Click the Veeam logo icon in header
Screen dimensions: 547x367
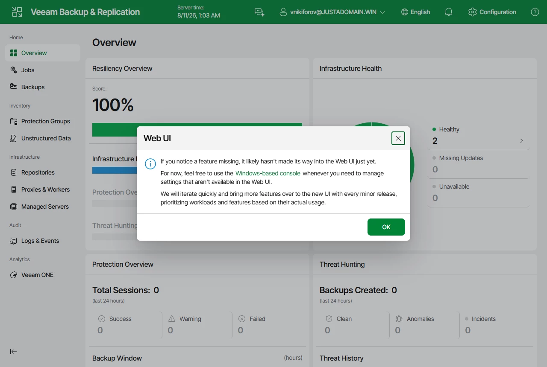[17, 12]
